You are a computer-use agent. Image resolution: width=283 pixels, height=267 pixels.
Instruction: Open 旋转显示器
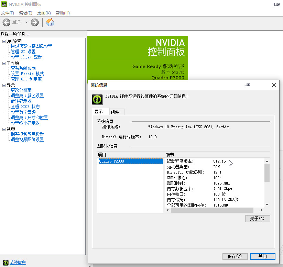tap(21, 101)
